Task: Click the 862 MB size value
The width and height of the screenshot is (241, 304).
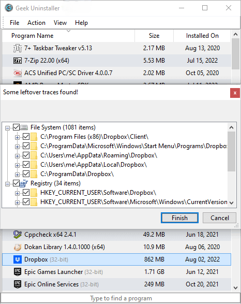Action: coord(154,259)
